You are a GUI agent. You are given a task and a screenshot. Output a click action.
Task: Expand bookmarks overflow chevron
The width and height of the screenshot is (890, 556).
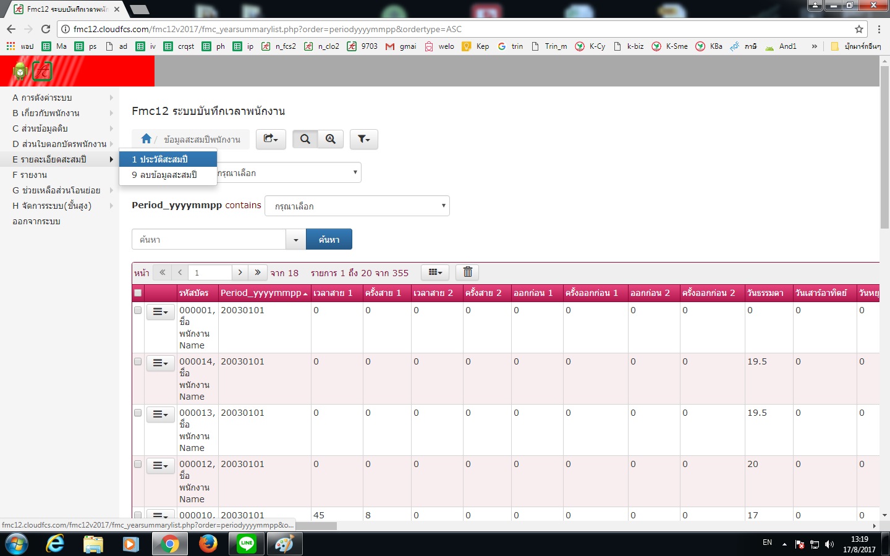(x=814, y=46)
